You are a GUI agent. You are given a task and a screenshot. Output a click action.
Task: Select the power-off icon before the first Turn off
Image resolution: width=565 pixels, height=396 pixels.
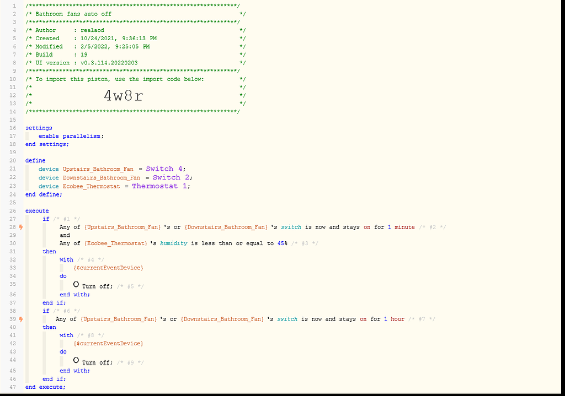click(76, 285)
